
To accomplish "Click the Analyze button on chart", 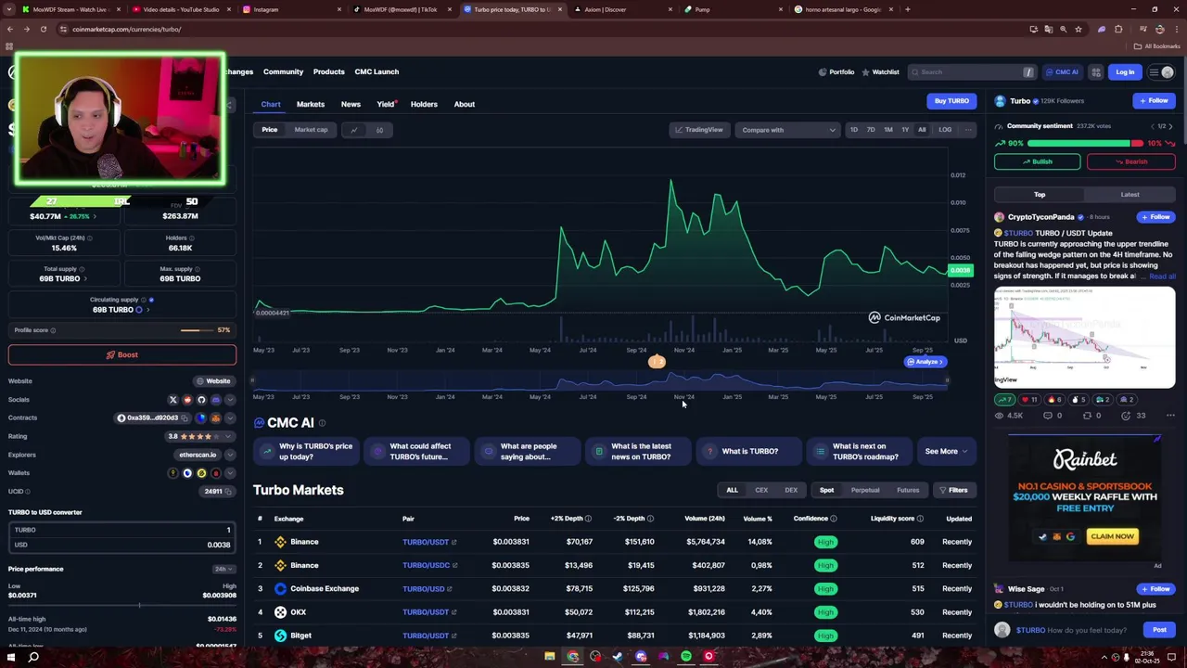I will tap(925, 362).
